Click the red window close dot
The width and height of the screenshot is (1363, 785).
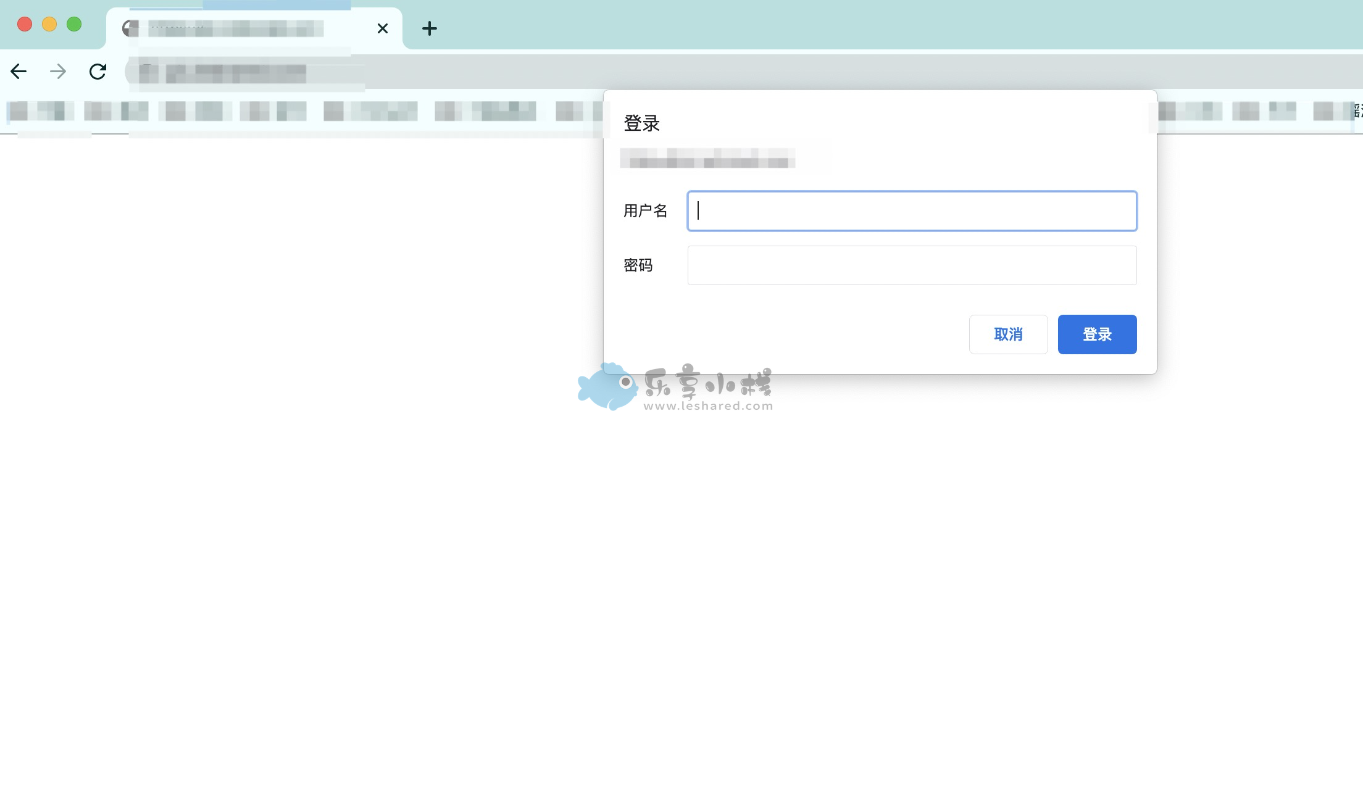tap(25, 24)
